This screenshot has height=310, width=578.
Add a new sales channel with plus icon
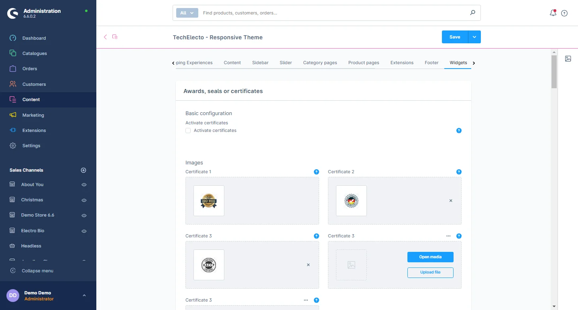click(x=83, y=170)
